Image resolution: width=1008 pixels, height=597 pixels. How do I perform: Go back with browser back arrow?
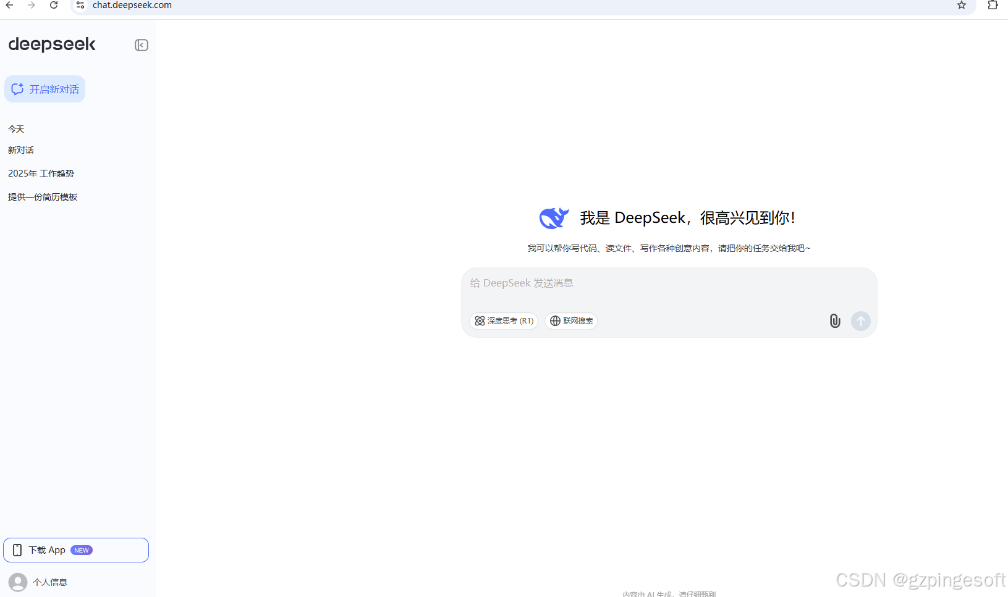pos(9,5)
